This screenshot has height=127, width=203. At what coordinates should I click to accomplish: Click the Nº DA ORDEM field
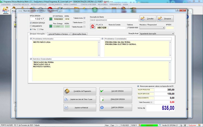(37, 19)
